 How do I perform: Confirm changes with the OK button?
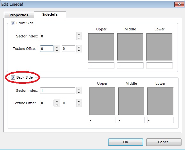[x=126, y=142]
